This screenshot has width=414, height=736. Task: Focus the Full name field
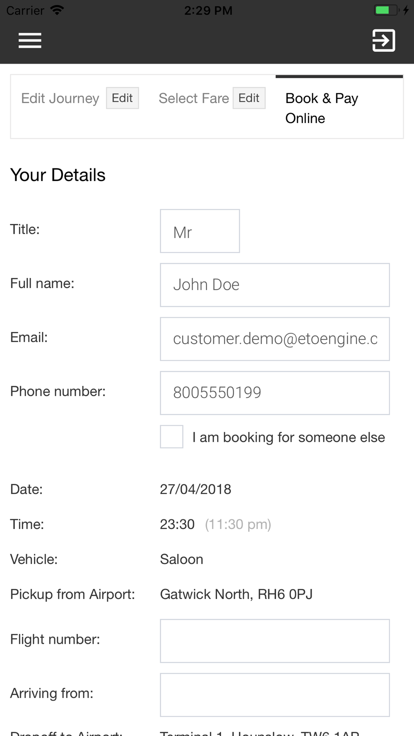(x=275, y=285)
